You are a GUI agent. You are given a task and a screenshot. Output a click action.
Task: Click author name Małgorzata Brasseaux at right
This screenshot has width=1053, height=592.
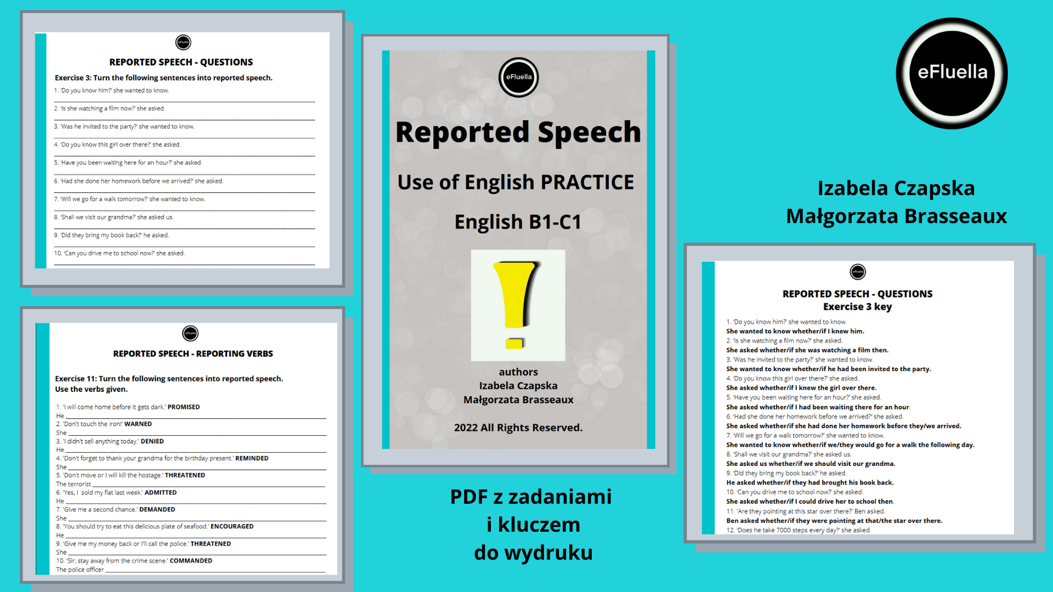pos(896,217)
